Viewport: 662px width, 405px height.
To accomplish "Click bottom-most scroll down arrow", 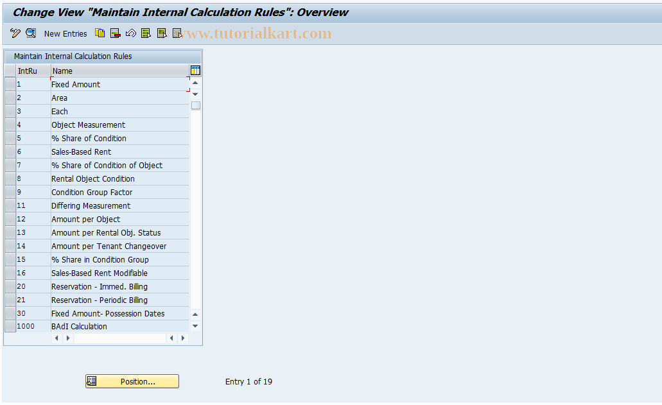I will tap(195, 325).
